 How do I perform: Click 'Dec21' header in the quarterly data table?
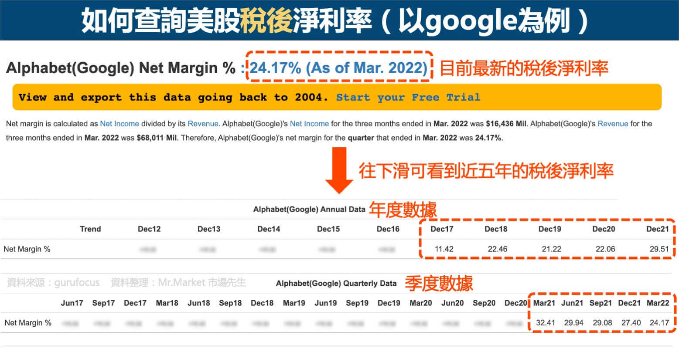pyautogui.click(x=629, y=303)
